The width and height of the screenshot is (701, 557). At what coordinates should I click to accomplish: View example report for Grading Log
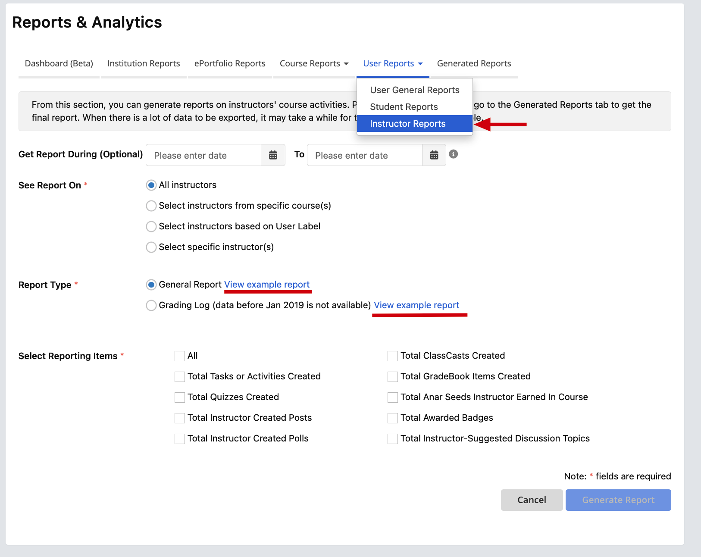pyautogui.click(x=416, y=305)
